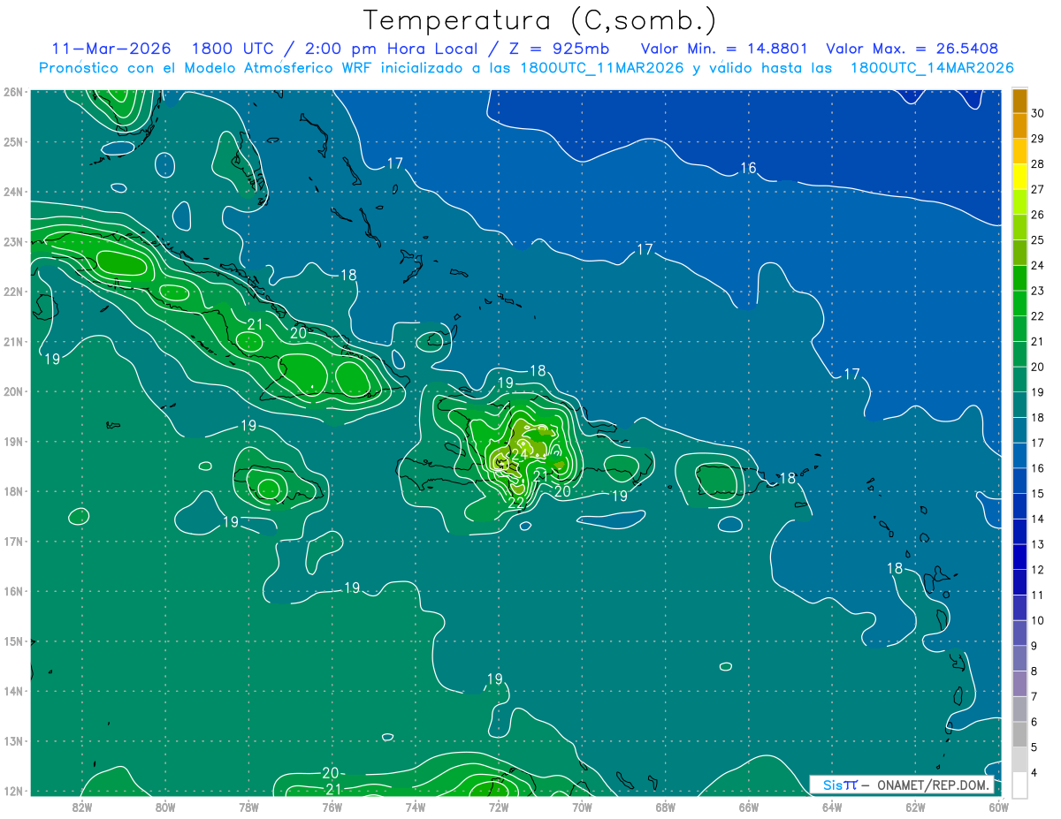This screenshot has height=819, width=1061.
Task: Click the "82W" longitude axis label
Action: [x=81, y=806]
